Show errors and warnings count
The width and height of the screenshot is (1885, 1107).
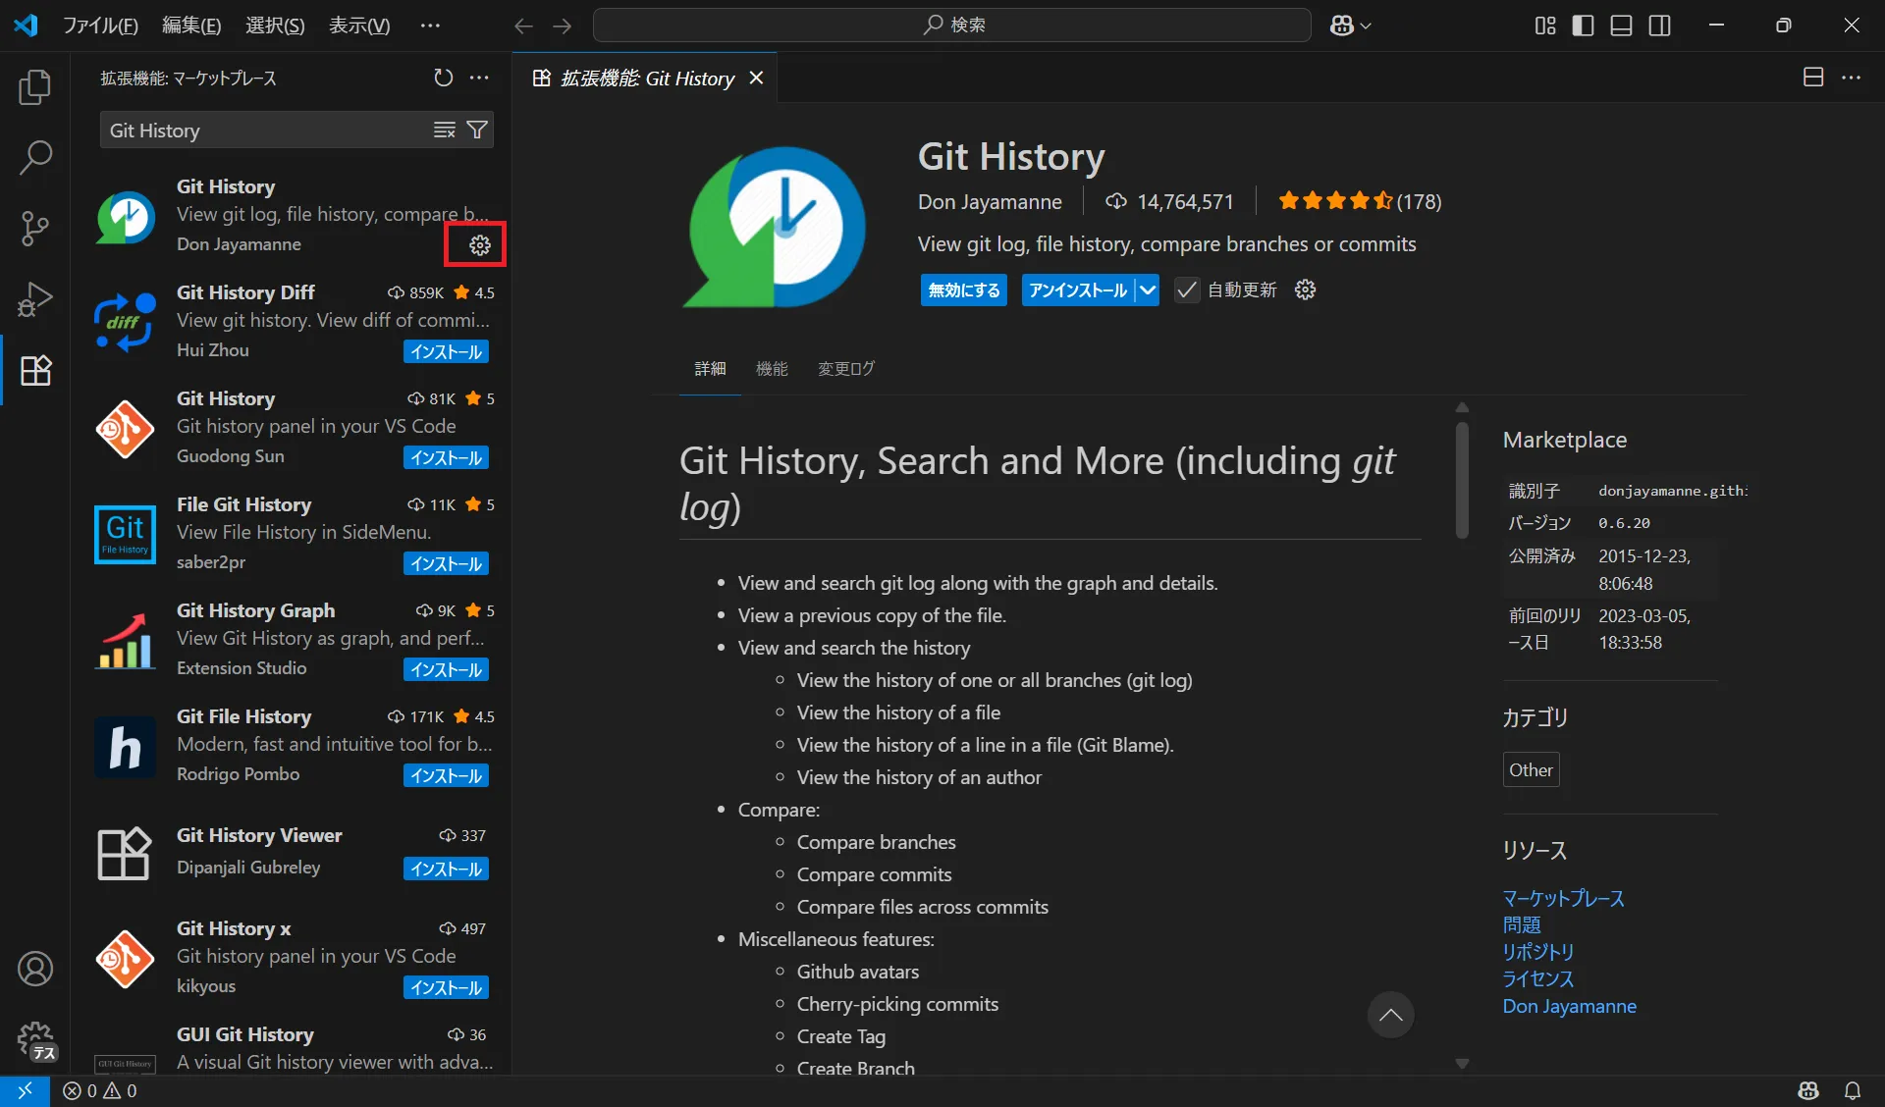tap(100, 1090)
